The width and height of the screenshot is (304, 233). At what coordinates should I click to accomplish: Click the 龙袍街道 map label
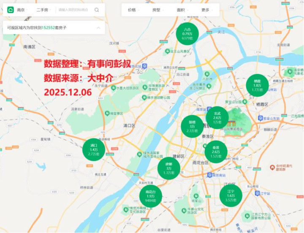(x=283, y=45)
